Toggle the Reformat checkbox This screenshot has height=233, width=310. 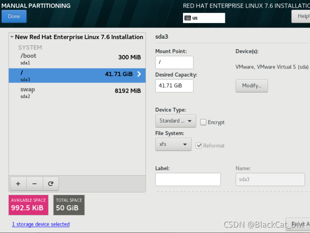[x=199, y=146]
